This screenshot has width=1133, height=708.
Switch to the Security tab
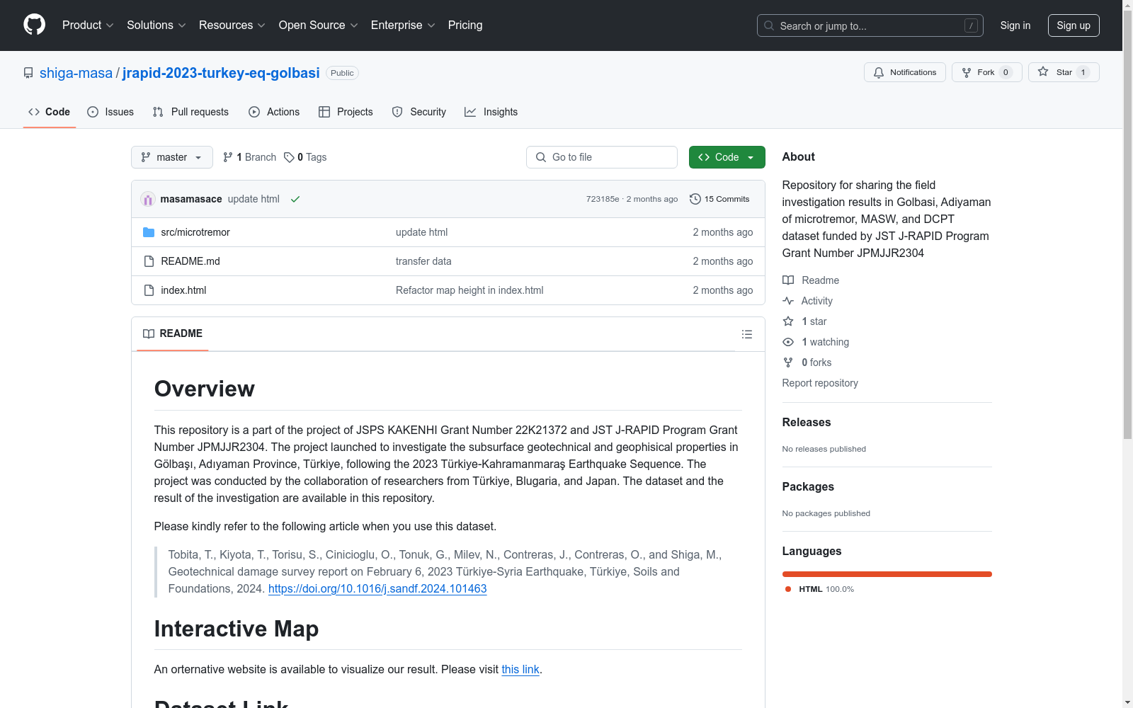pos(419,112)
